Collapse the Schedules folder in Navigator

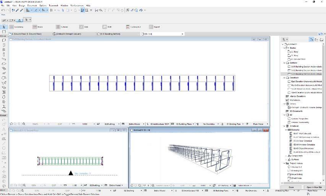tap(284, 126)
